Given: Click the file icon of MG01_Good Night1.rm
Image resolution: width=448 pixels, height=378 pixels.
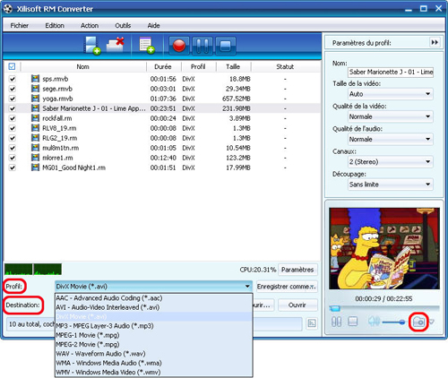Looking at the screenshot, I should [35, 168].
